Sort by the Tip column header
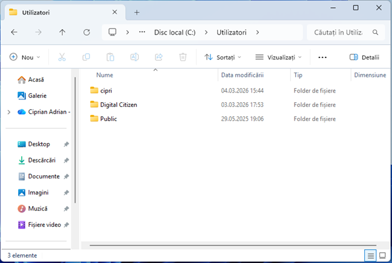 (298, 75)
